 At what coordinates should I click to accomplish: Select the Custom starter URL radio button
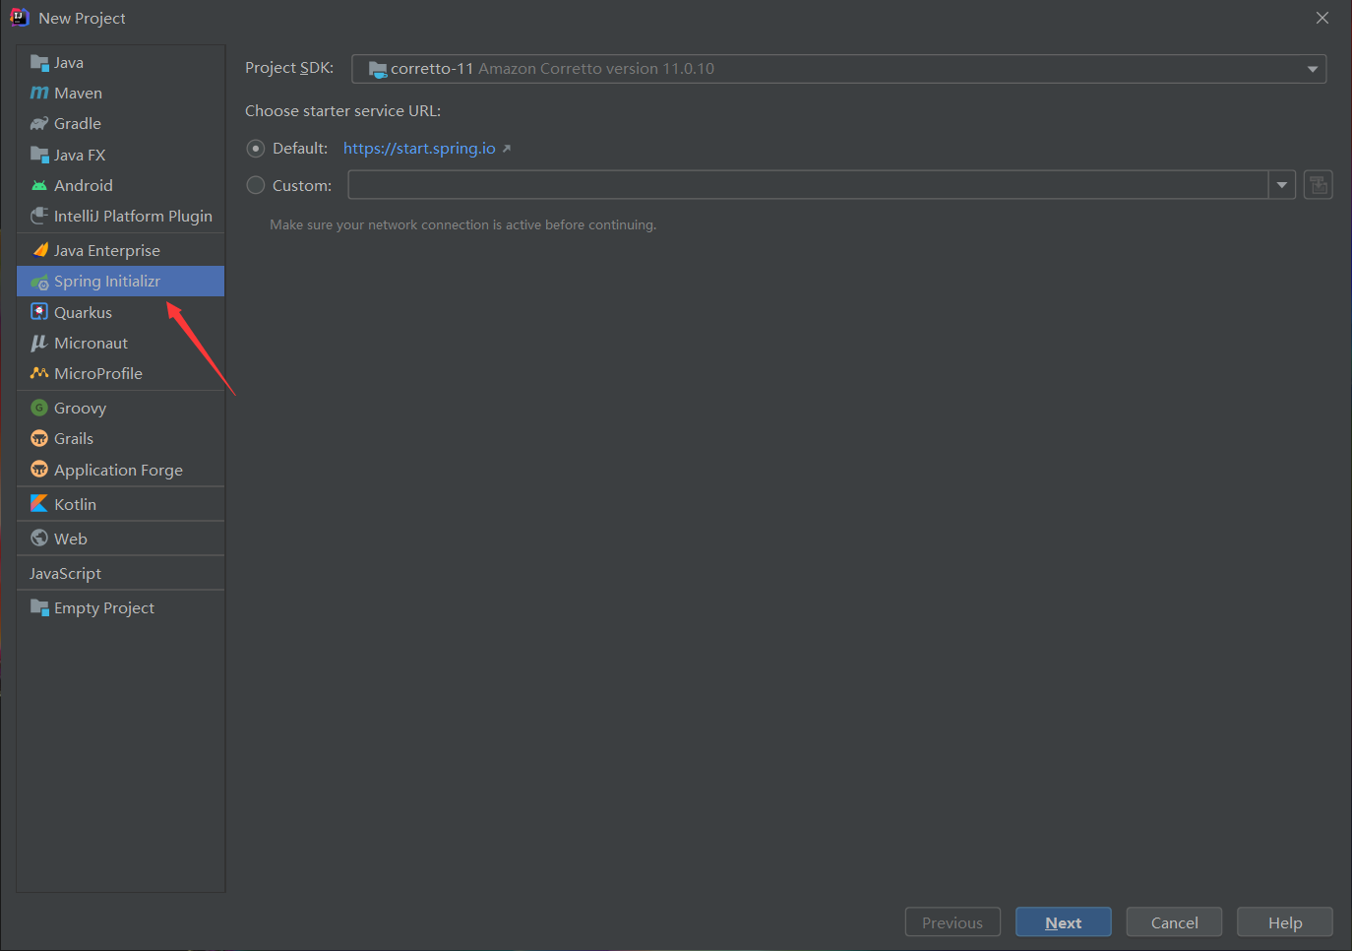[x=256, y=185]
